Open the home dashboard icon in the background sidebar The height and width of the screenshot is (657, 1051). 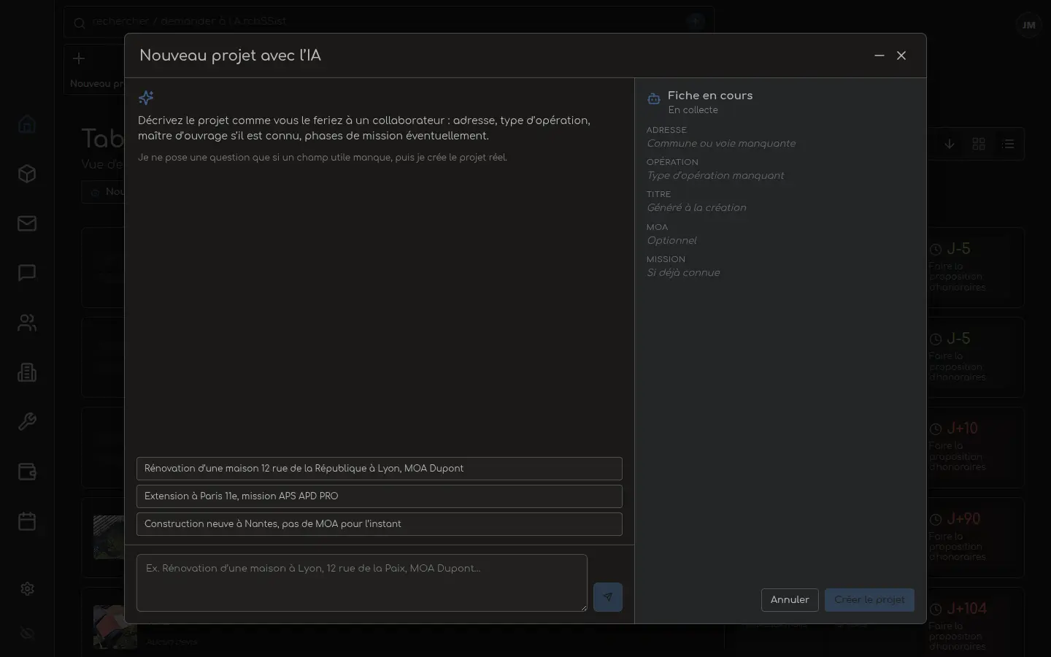(27, 124)
